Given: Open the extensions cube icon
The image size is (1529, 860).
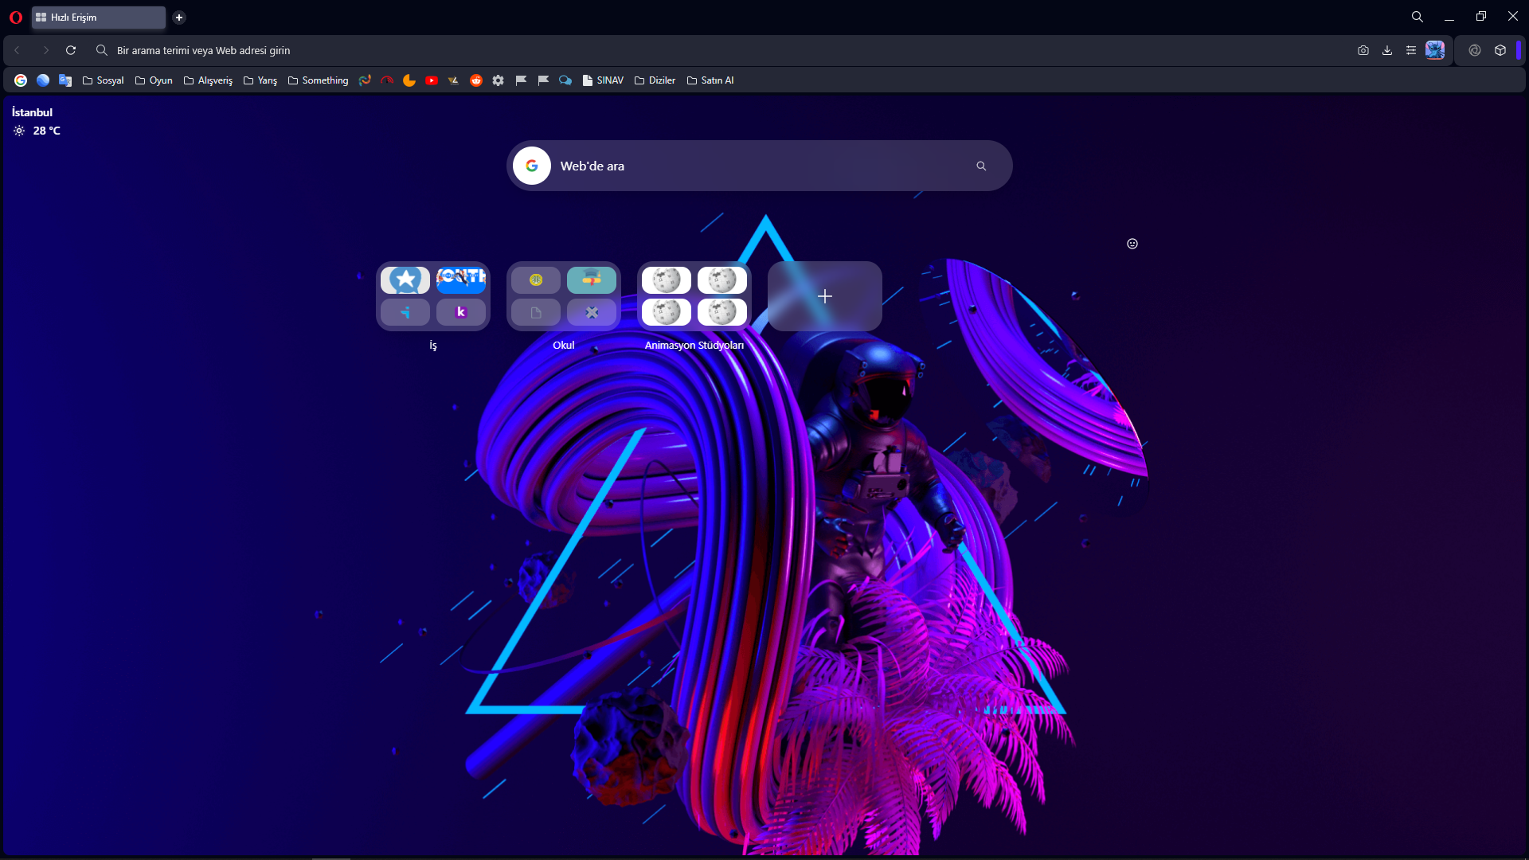Looking at the screenshot, I should click(1500, 50).
